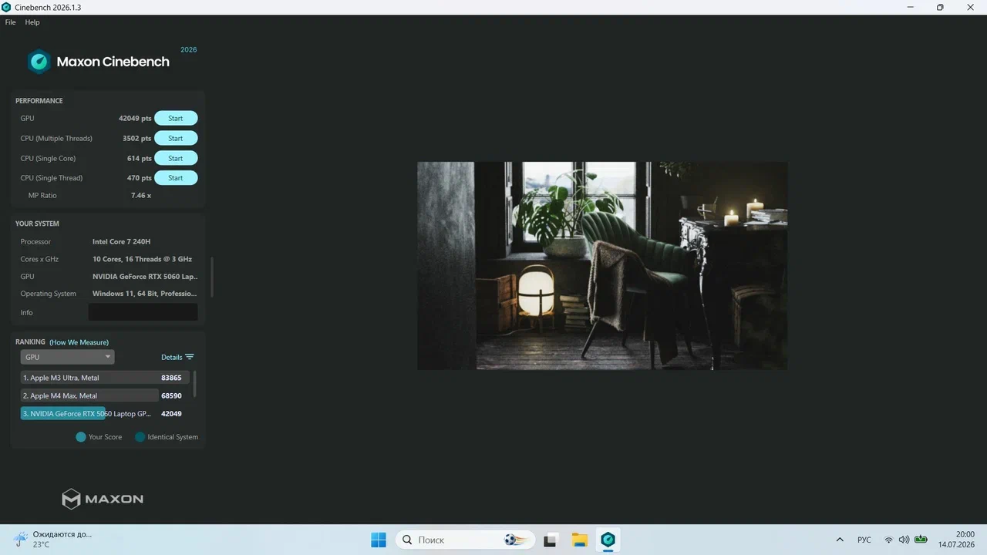Start the CPU (Single Thread) test

point(176,178)
